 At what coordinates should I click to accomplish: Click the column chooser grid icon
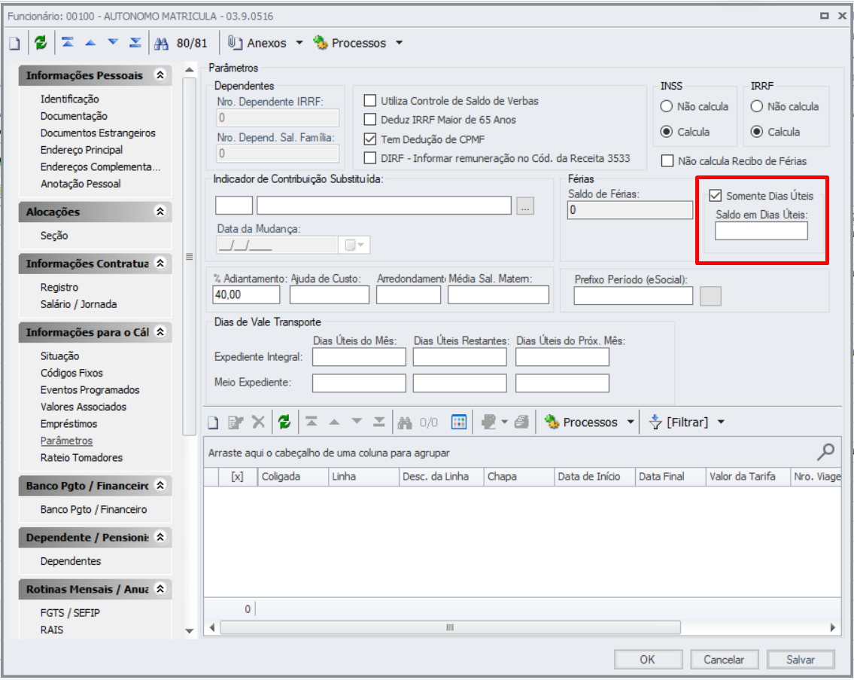tap(458, 422)
